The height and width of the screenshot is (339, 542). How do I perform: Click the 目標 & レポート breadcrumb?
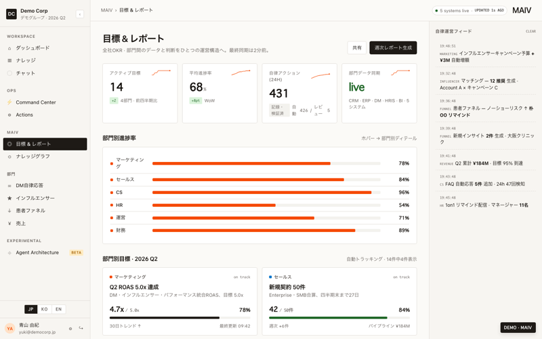pos(136,10)
